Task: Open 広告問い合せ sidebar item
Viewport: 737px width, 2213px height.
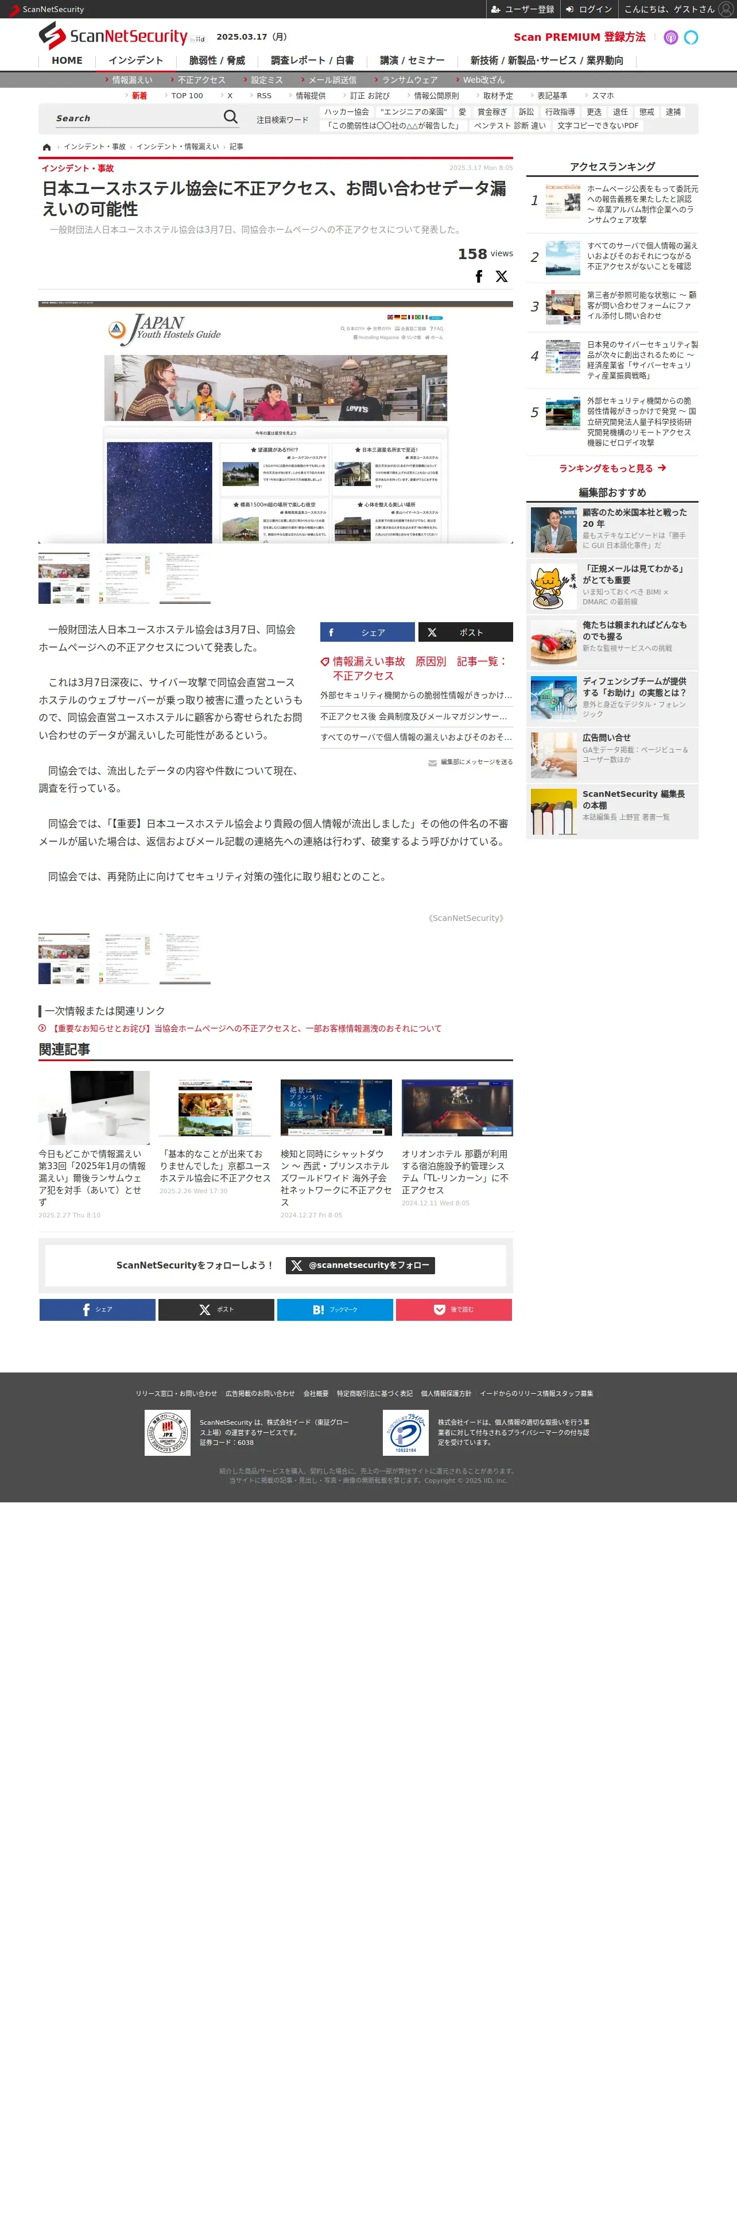Action: tap(612, 755)
